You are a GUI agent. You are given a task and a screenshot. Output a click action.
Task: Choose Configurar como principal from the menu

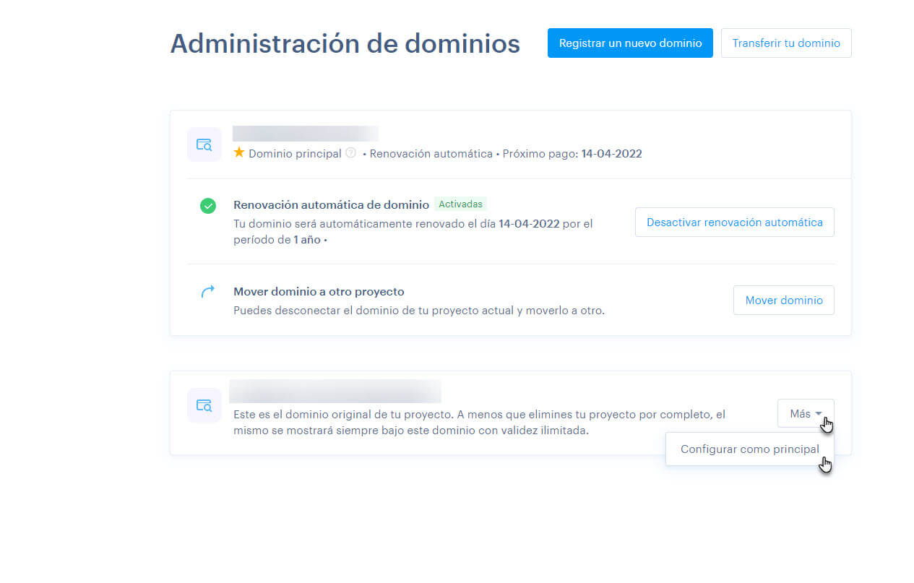pyautogui.click(x=749, y=449)
